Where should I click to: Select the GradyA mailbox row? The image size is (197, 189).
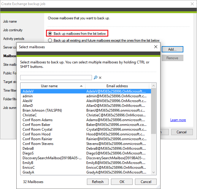86,172
